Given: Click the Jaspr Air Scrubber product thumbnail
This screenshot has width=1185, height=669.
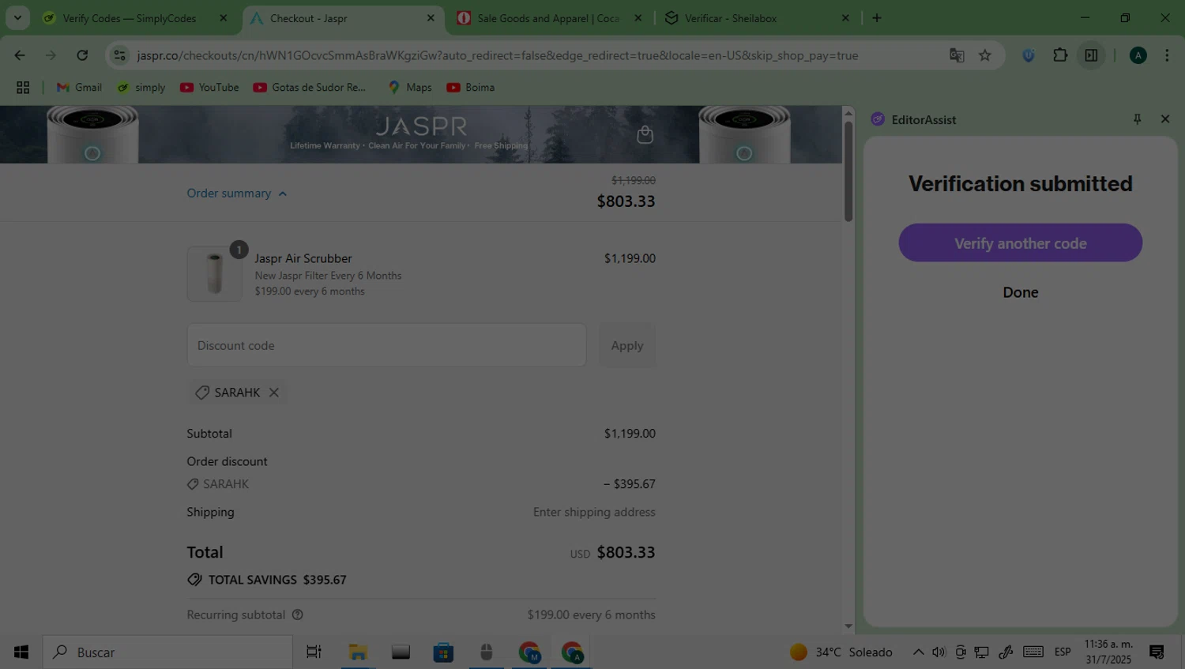Looking at the screenshot, I should (214, 273).
